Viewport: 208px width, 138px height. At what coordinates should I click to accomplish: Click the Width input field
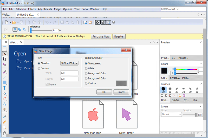(69, 73)
